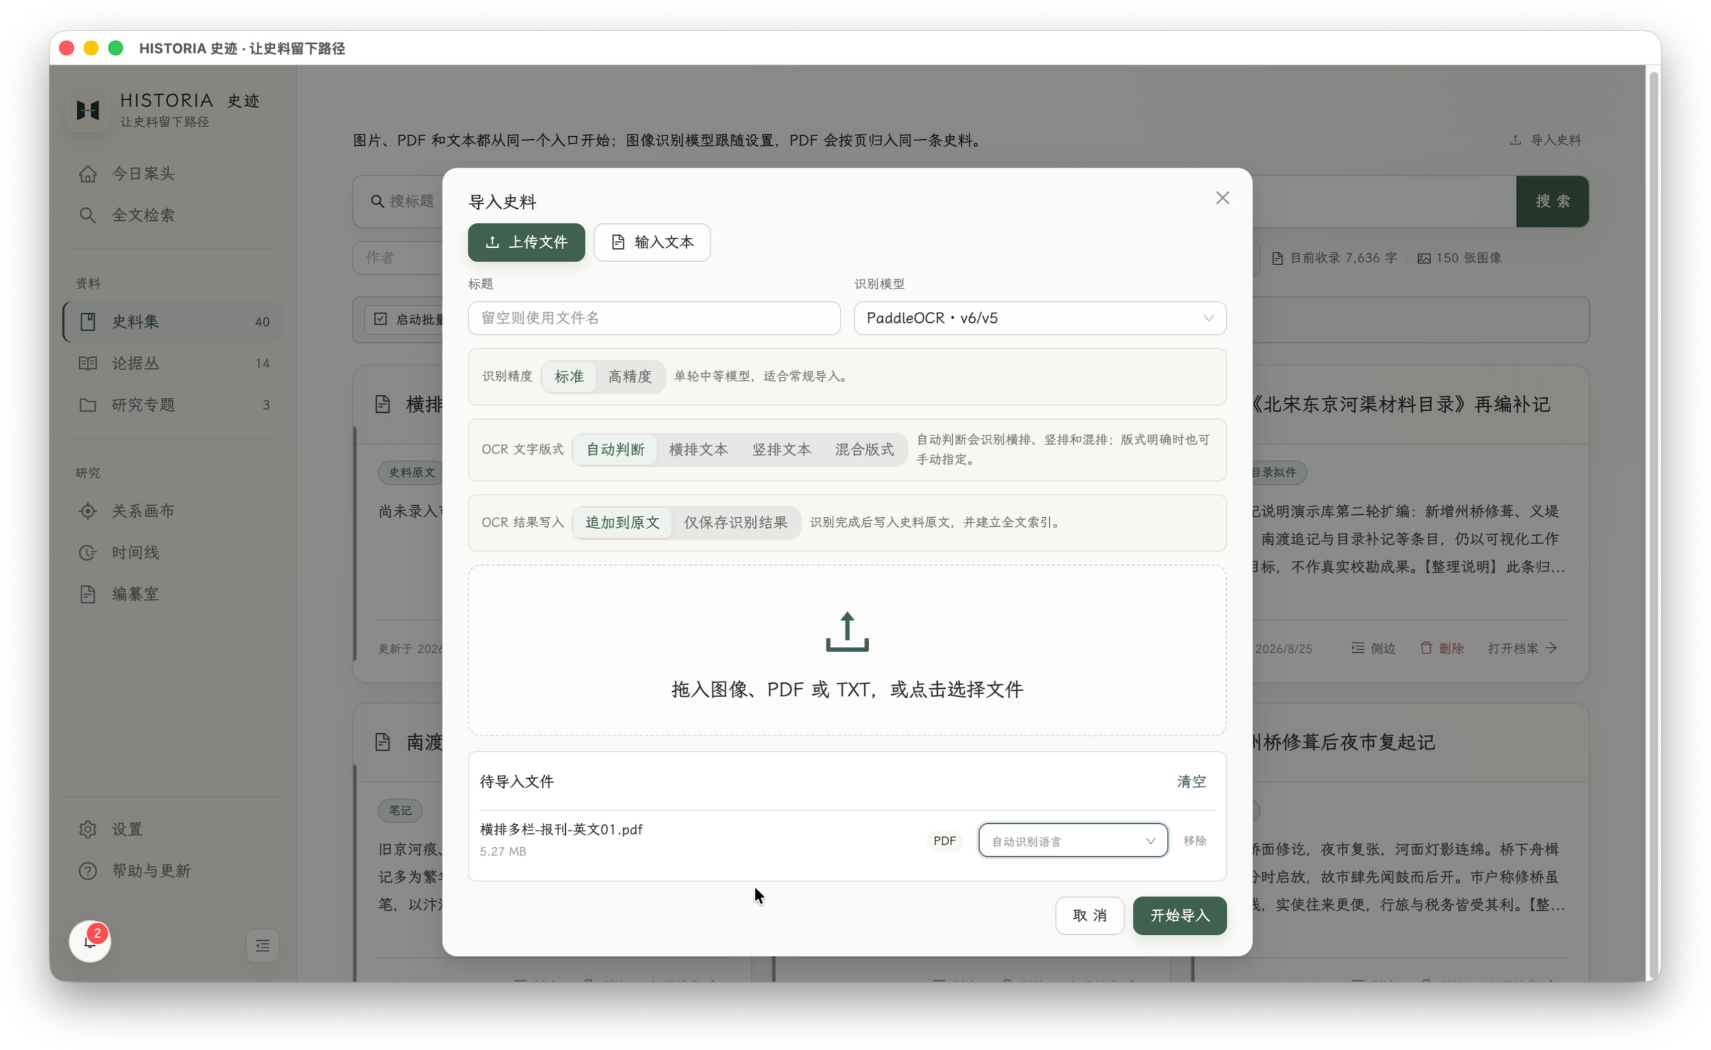This screenshot has width=1711, height=1050.
Task: Click the 标题 input field
Action: [653, 318]
